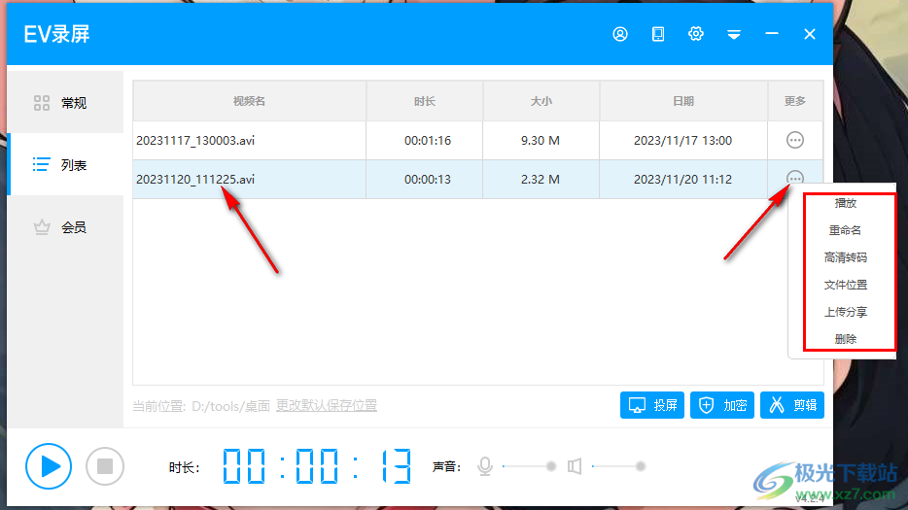Sort by 视频名 column header

pos(250,101)
